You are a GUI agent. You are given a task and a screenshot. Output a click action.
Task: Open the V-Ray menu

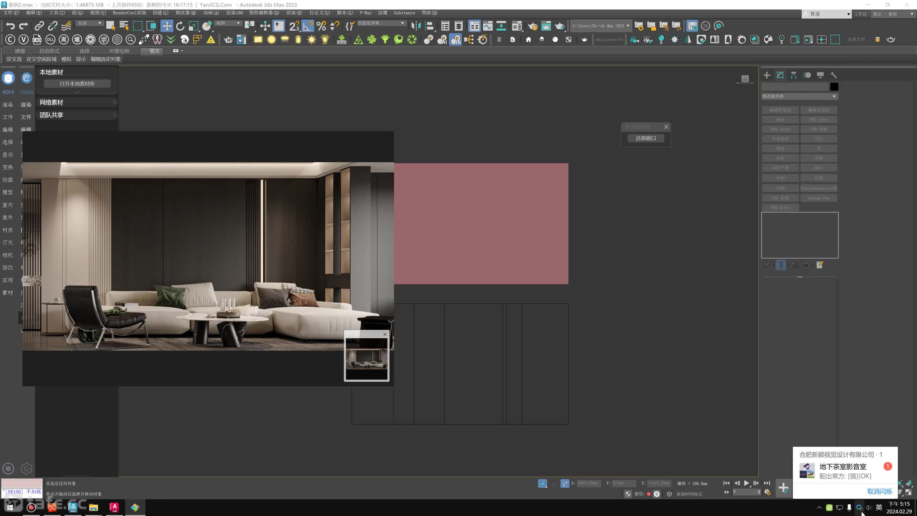pyautogui.click(x=365, y=13)
